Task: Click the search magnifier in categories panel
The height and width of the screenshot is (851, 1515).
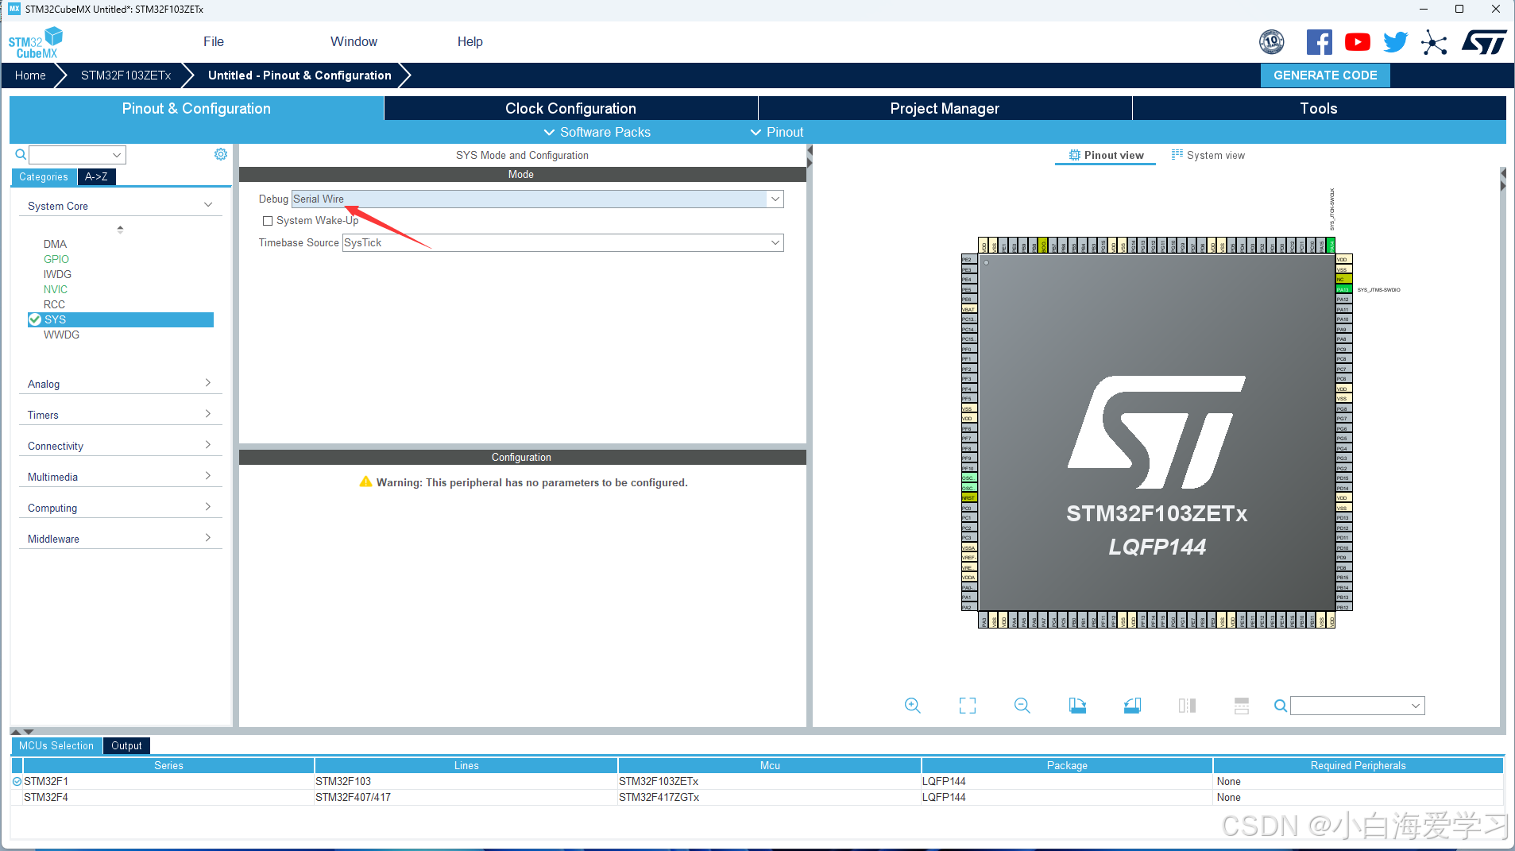Action: pyautogui.click(x=21, y=154)
